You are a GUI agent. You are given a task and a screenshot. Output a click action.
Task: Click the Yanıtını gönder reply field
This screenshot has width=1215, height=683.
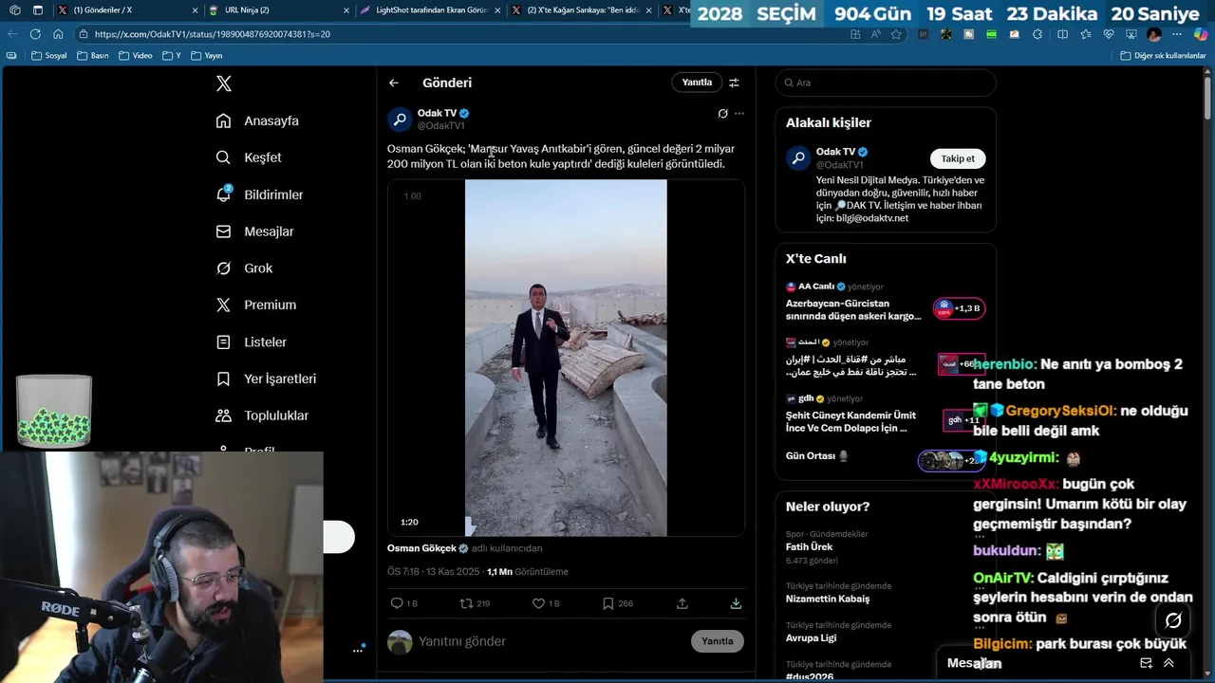coord(551,641)
